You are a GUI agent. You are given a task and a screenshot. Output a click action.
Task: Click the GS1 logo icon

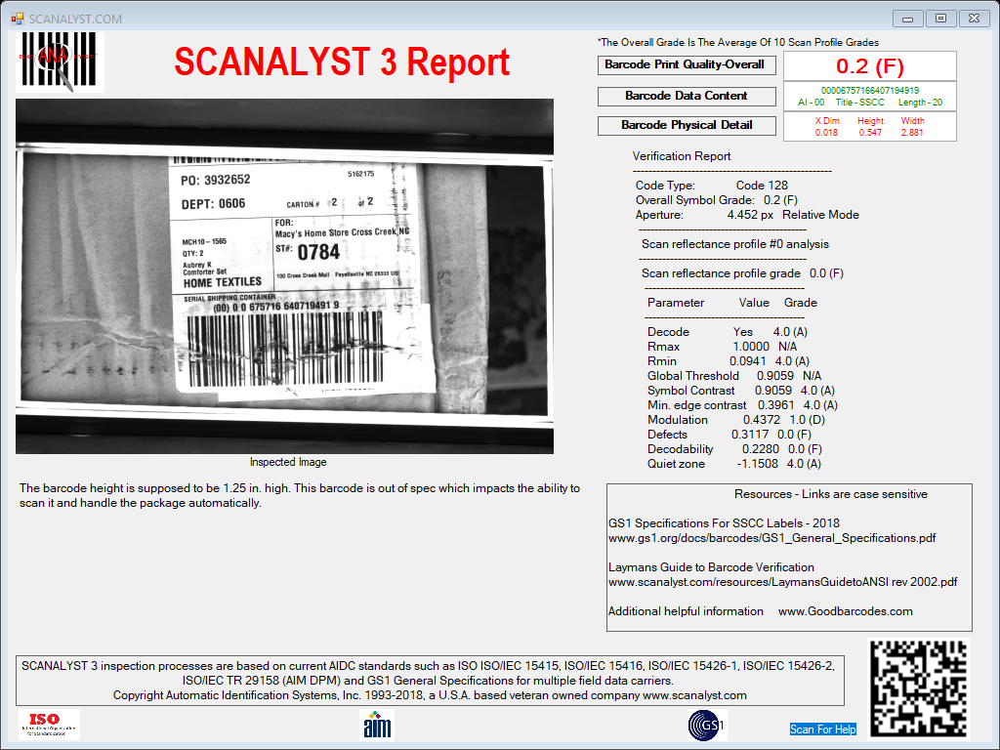tap(707, 726)
